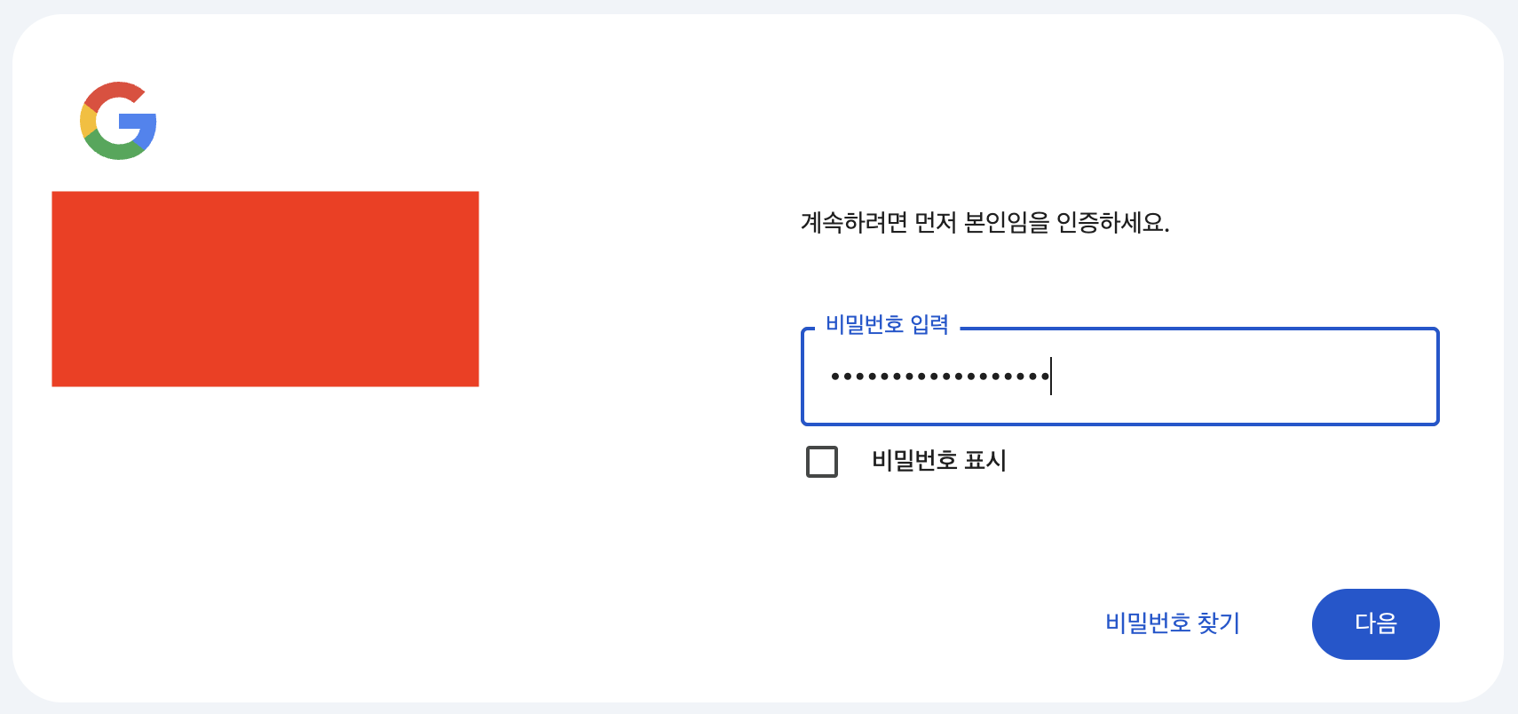Click the red redacted account block
Viewport: 1518px width, 714px height.
(265, 289)
